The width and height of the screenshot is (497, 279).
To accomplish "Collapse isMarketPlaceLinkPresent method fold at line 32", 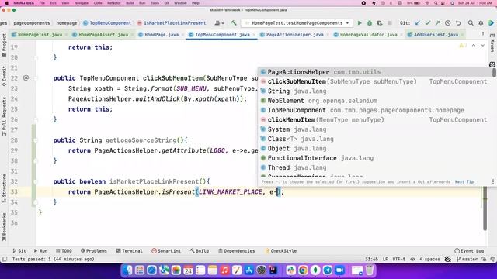I will click(x=36, y=181).
